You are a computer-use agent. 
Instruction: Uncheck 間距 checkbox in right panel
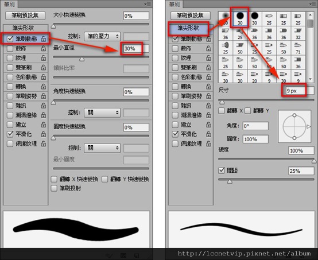click(222, 170)
